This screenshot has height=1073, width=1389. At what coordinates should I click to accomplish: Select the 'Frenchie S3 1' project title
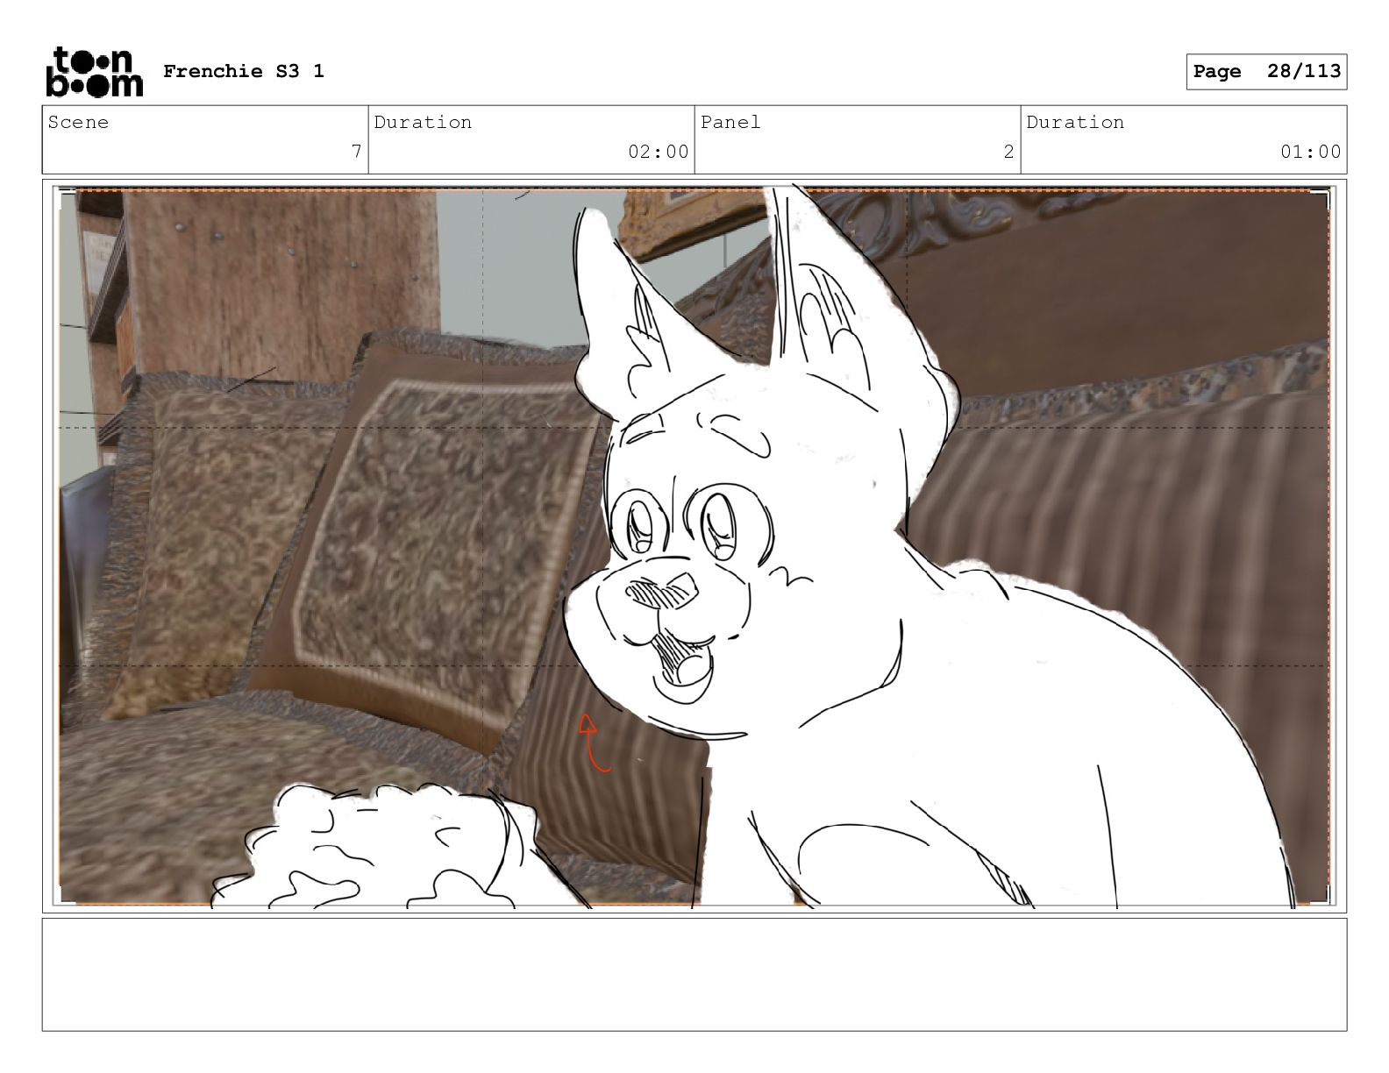(244, 71)
